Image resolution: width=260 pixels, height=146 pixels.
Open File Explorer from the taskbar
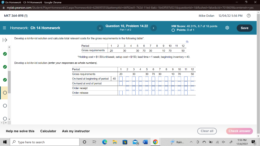coord(115,142)
